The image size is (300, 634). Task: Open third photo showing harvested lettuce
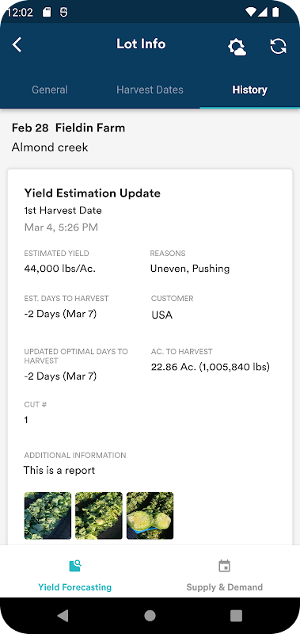click(x=150, y=516)
